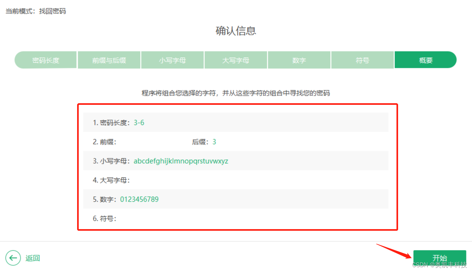
Task: Switch to the 密码长度 step tab
Action: [x=45, y=60]
